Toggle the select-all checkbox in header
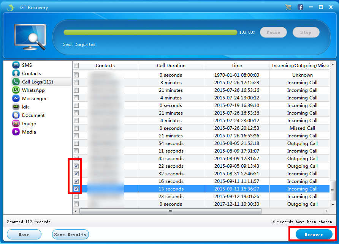The image size is (339, 244). tap(76, 65)
